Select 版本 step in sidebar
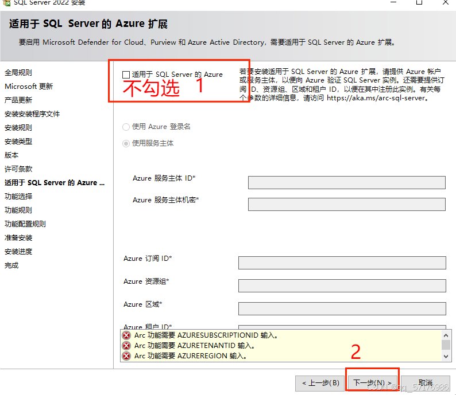 11,155
